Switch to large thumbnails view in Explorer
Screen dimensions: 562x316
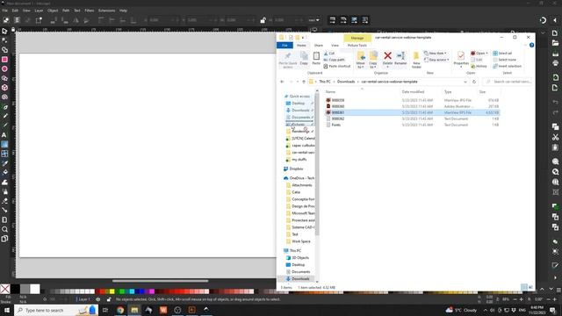[x=530, y=287]
